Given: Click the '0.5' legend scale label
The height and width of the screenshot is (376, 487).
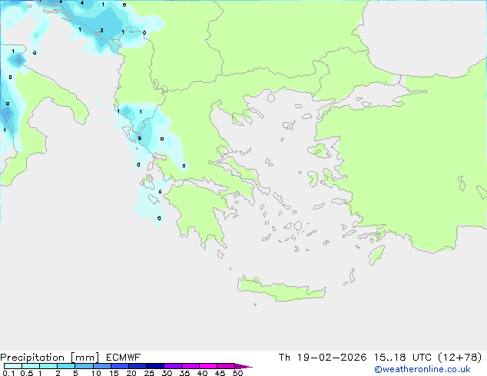Looking at the screenshot, I should click(x=26, y=373).
